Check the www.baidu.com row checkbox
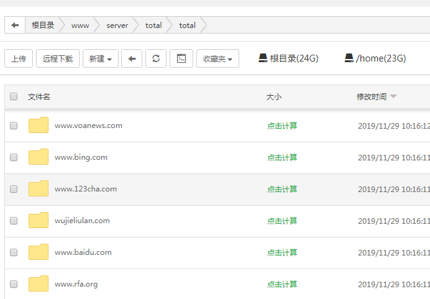Screen dimensions: 430x299 [x=14, y=252]
